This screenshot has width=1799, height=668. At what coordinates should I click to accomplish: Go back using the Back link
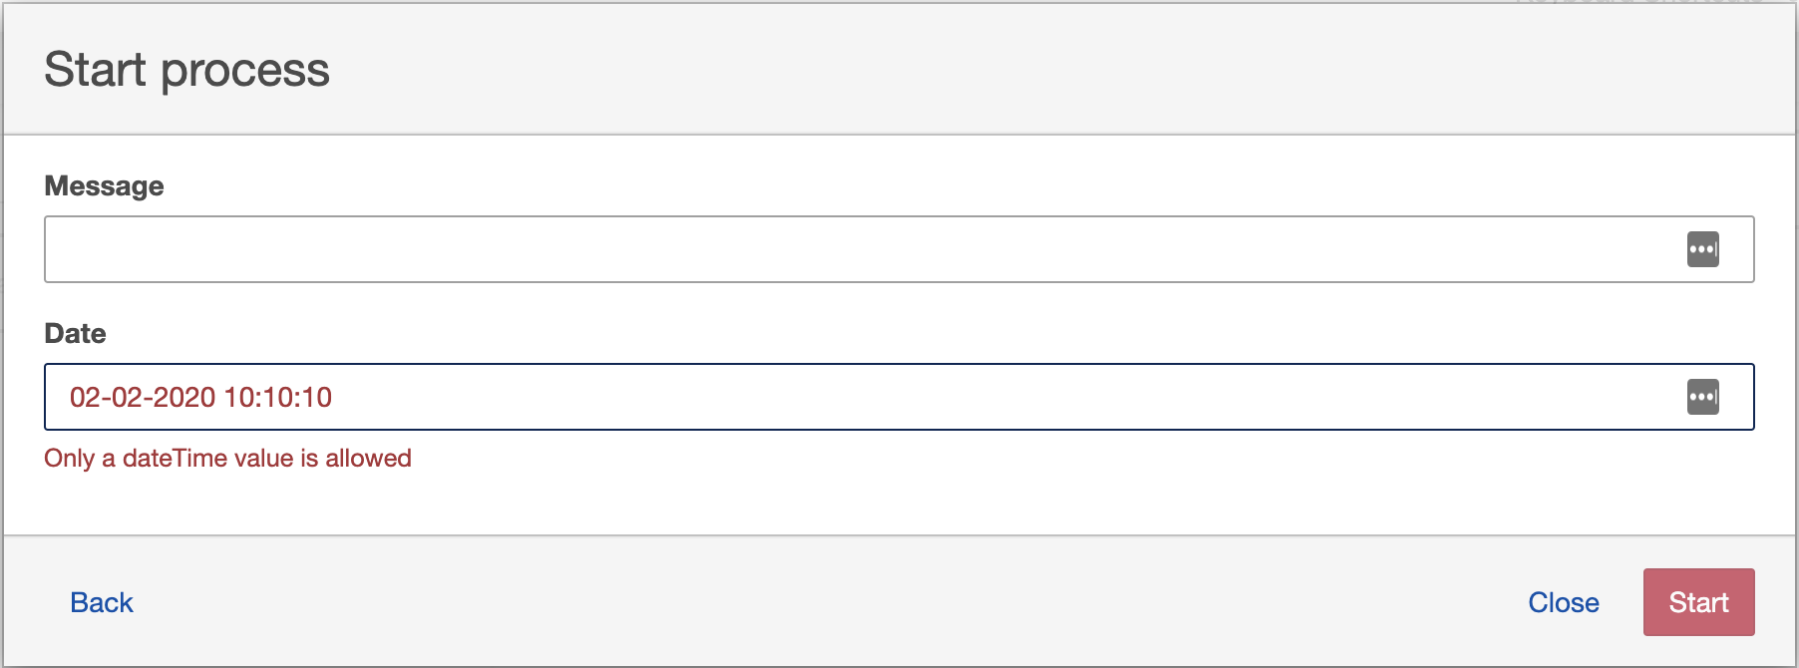[102, 602]
